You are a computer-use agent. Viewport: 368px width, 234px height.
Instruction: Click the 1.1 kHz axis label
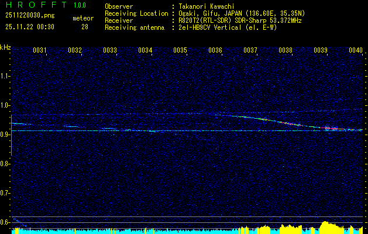click(x=5, y=76)
